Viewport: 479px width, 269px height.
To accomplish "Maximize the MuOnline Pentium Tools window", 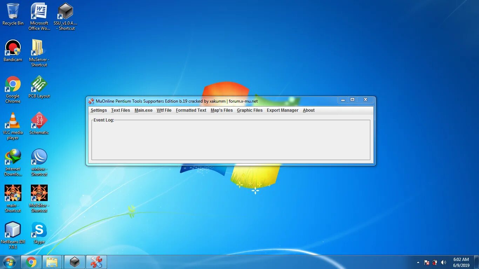I will pyautogui.click(x=352, y=100).
